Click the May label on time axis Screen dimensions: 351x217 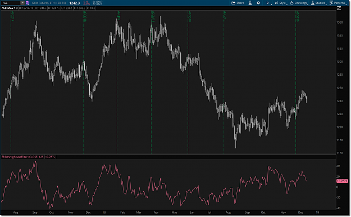(175, 213)
